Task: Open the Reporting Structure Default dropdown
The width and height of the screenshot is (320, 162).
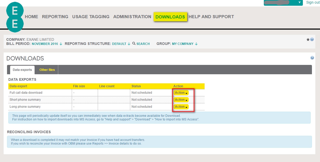Action: [x=121, y=44]
